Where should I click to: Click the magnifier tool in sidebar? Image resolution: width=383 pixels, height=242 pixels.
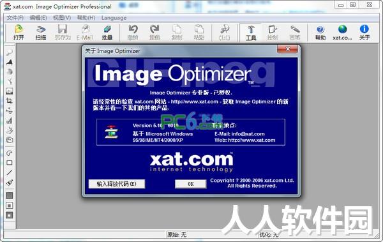tap(10, 52)
